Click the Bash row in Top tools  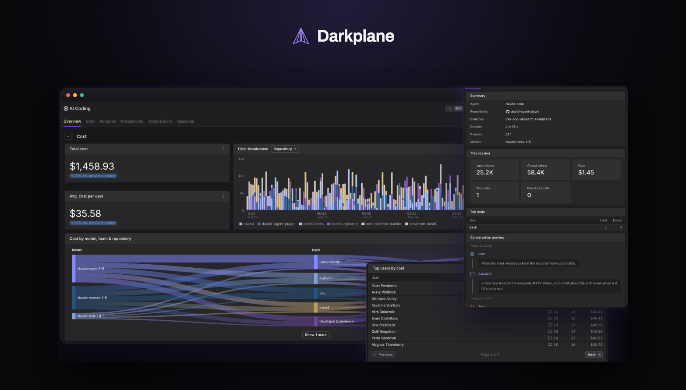click(x=546, y=227)
